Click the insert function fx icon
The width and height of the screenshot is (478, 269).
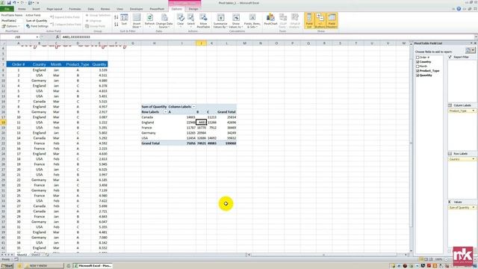[x=58, y=37]
